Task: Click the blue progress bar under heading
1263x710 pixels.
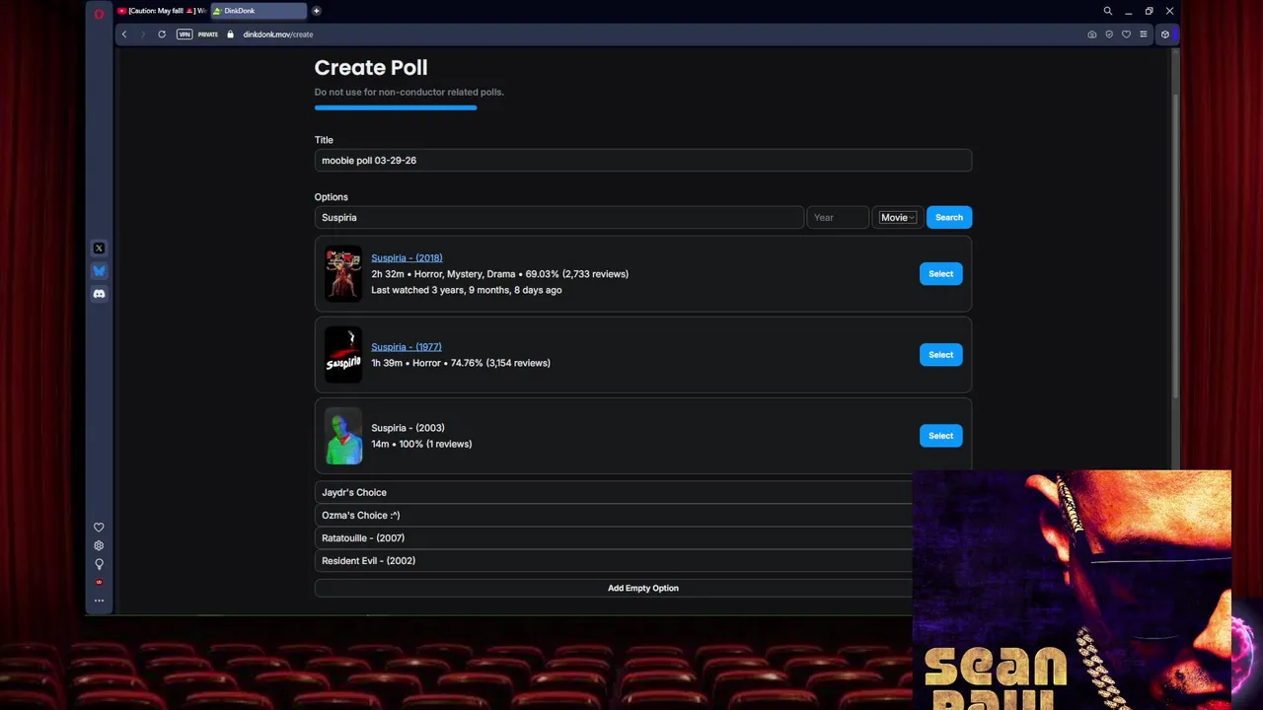Action: (396, 107)
